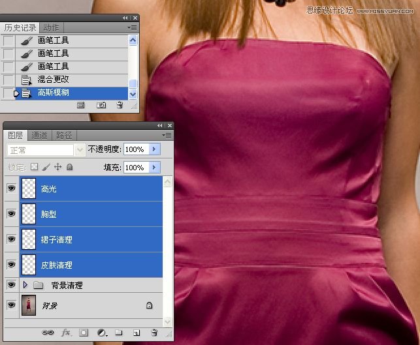
Task: Hide the 高光 layer
Action: (11, 188)
